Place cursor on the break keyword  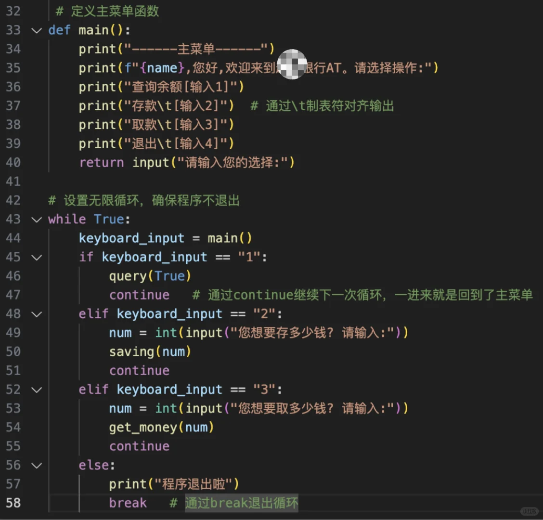coord(127,502)
